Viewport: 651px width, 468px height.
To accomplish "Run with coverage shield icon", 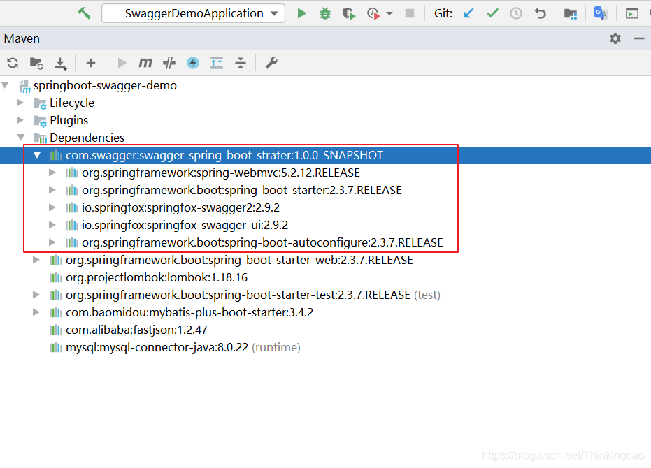I will tap(349, 14).
